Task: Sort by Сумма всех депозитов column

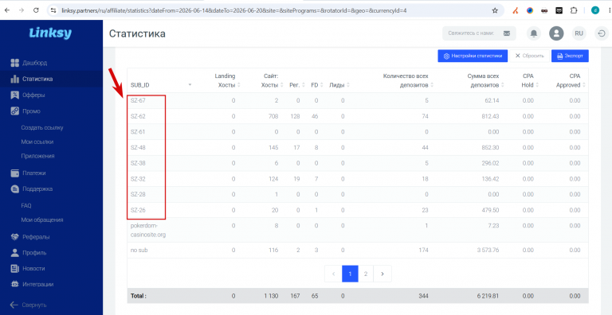Action: coord(503,85)
